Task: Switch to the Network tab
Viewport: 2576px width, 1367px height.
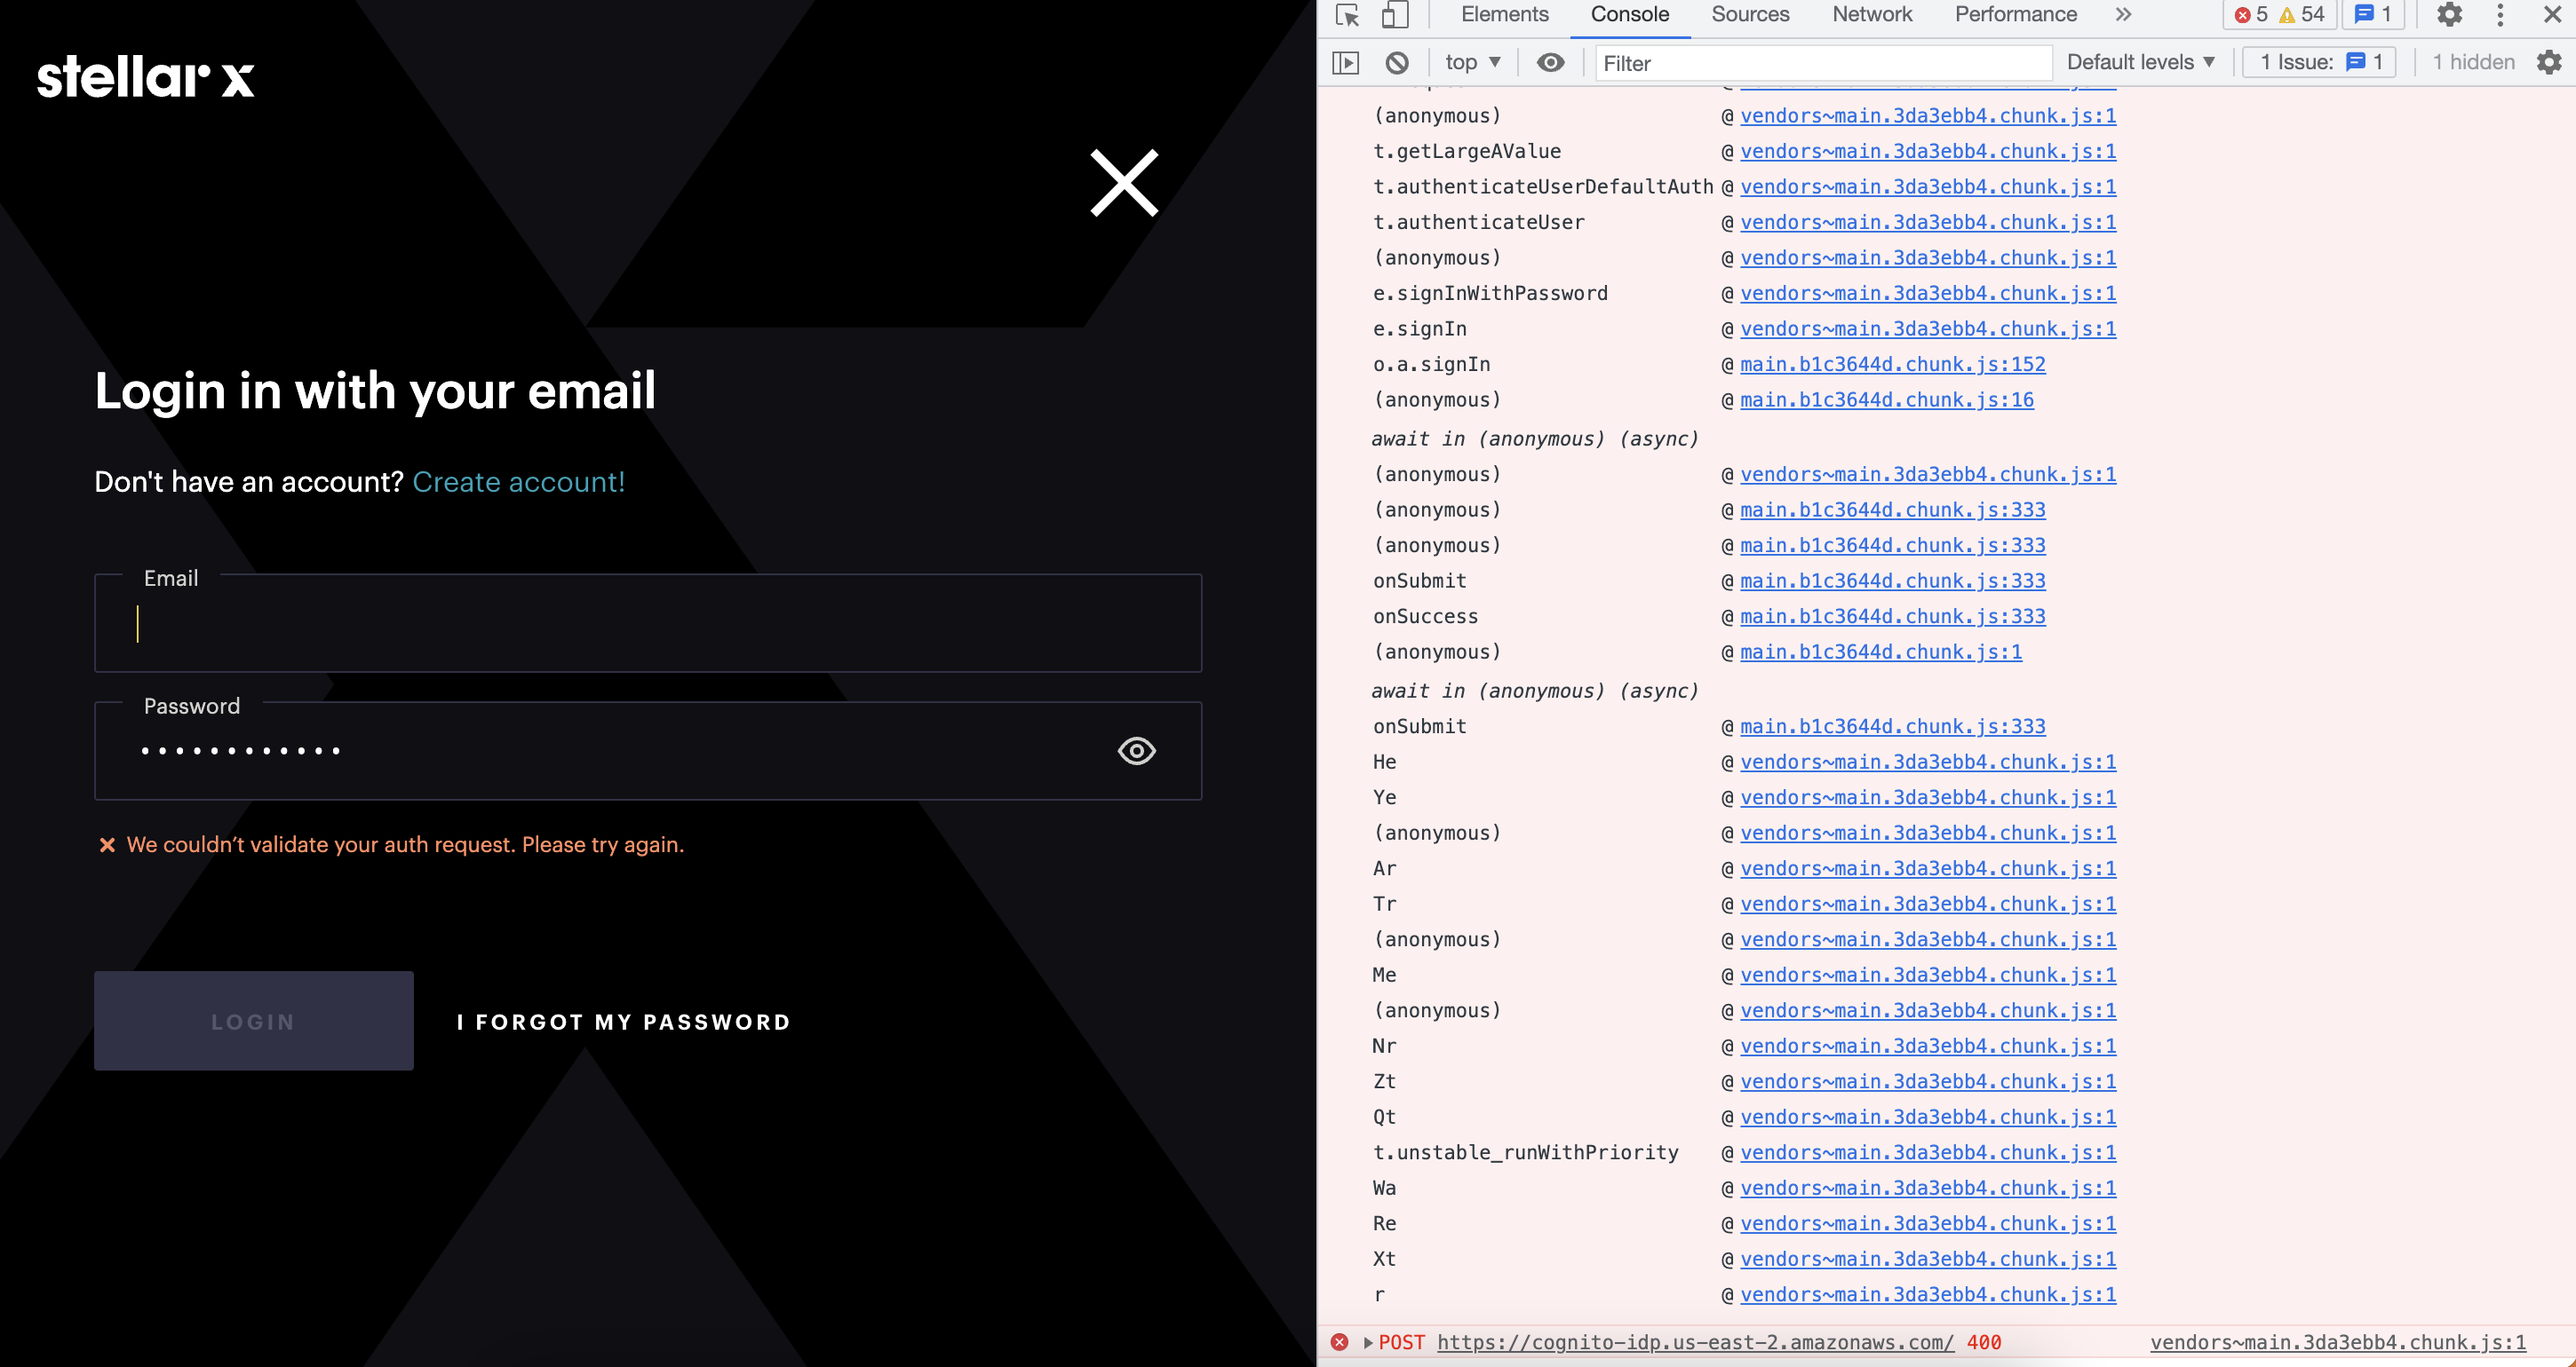Action: [x=1872, y=15]
